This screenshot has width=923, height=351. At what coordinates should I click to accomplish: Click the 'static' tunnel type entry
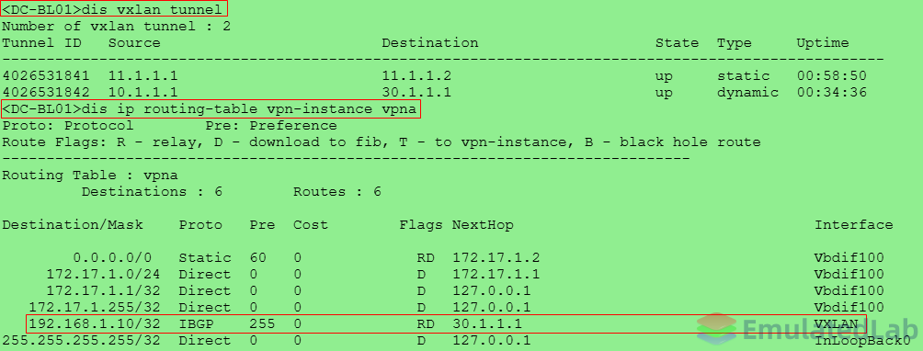tap(744, 76)
